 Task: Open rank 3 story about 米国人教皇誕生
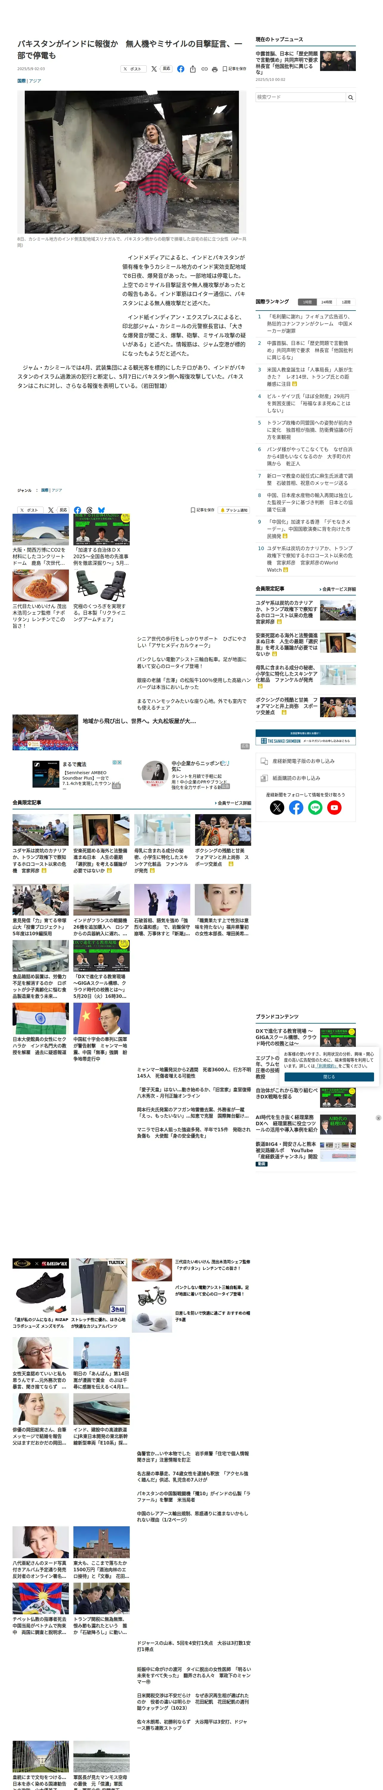(x=310, y=376)
